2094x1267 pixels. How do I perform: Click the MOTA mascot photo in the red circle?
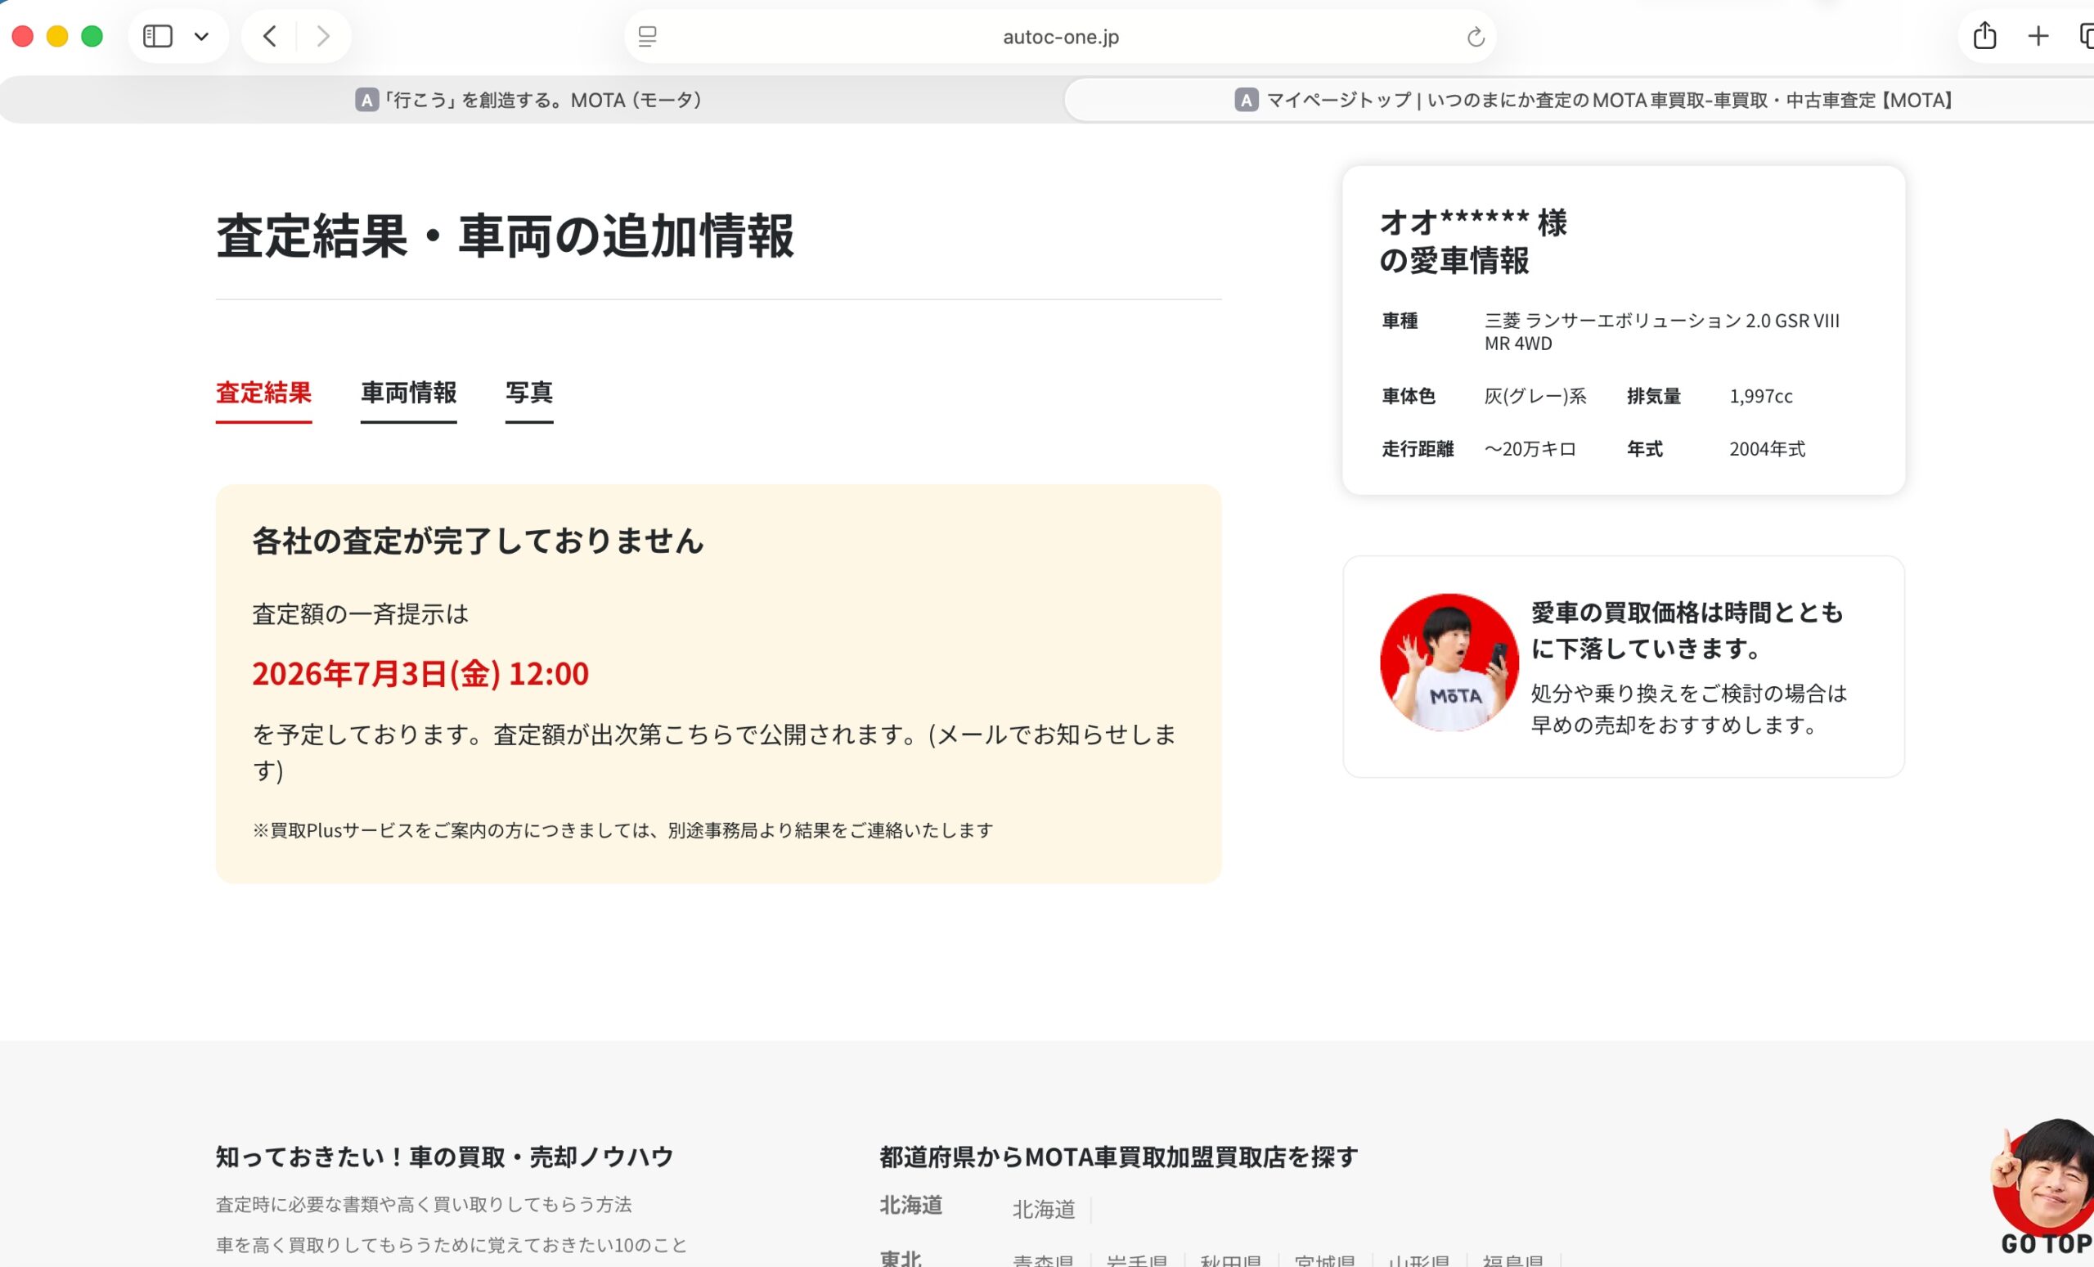[1449, 663]
